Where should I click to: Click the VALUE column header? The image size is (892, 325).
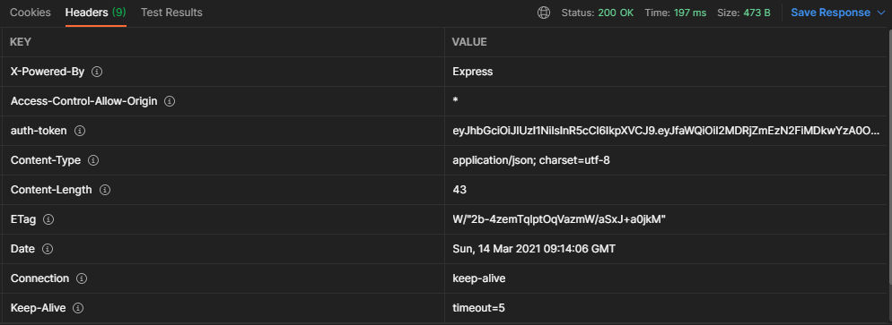[469, 42]
